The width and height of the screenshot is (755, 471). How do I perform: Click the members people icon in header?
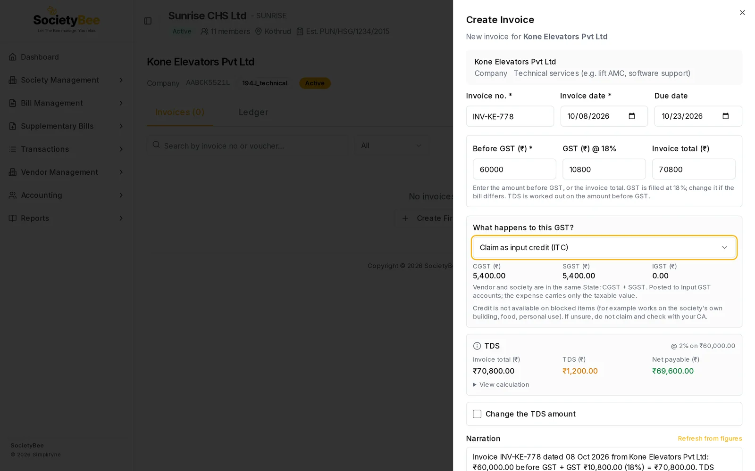pyautogui.click(x=204, y=32)
